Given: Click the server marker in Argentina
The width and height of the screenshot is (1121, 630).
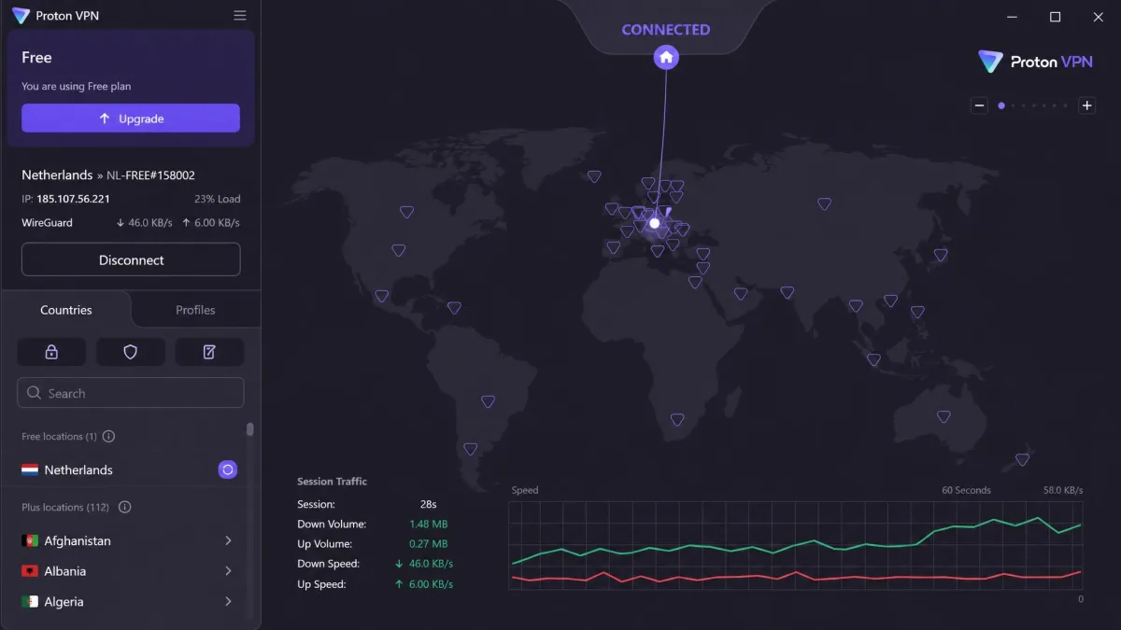Looking at the screenshot, I should click(x=471, y=449).
